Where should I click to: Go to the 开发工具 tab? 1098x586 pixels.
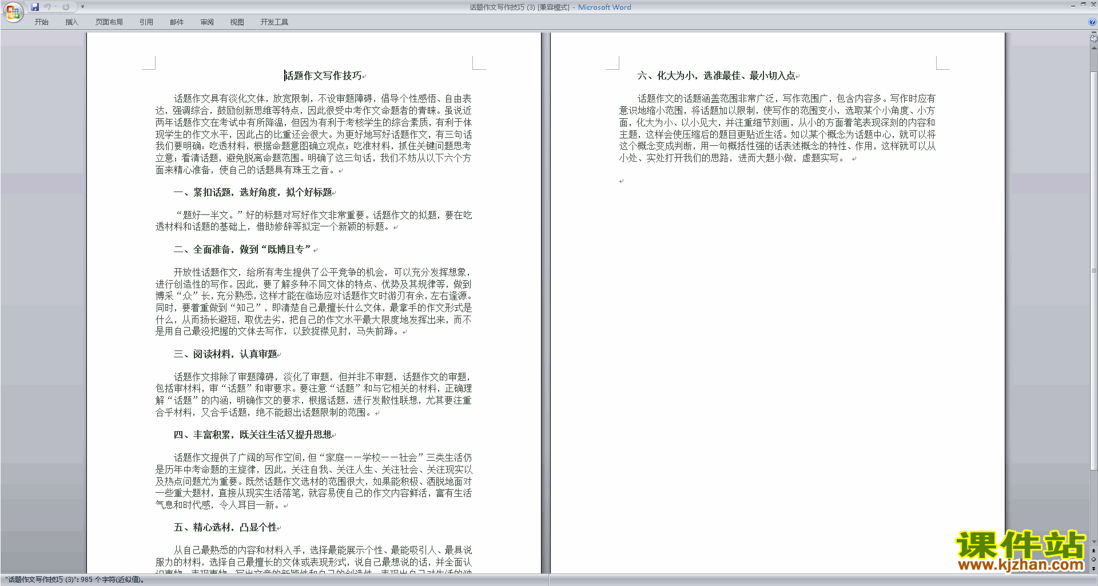coord(274,22)
